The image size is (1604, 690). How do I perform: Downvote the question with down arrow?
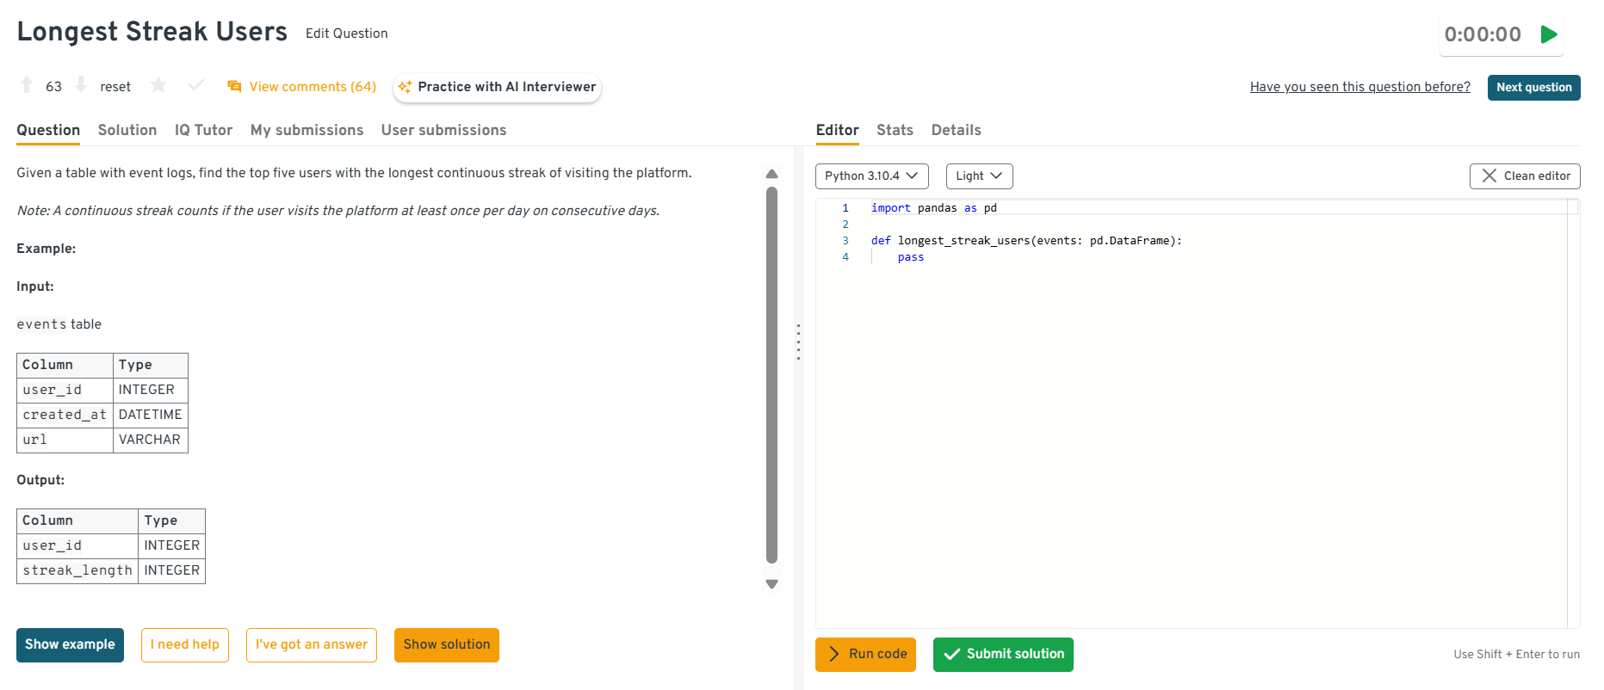click(x=81, y=85)
